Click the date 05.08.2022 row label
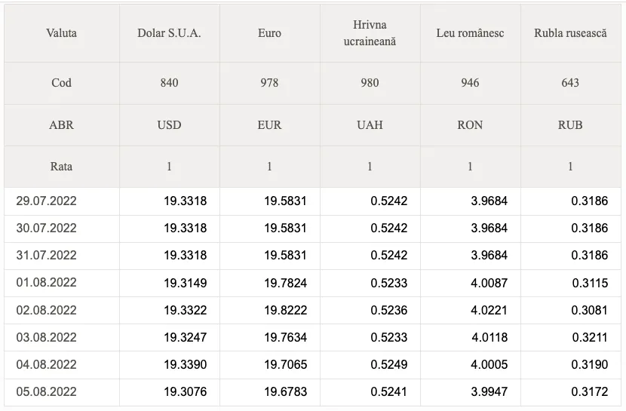Image resolution: width=626 pixels, height=411 pixels. coord(46,391)
